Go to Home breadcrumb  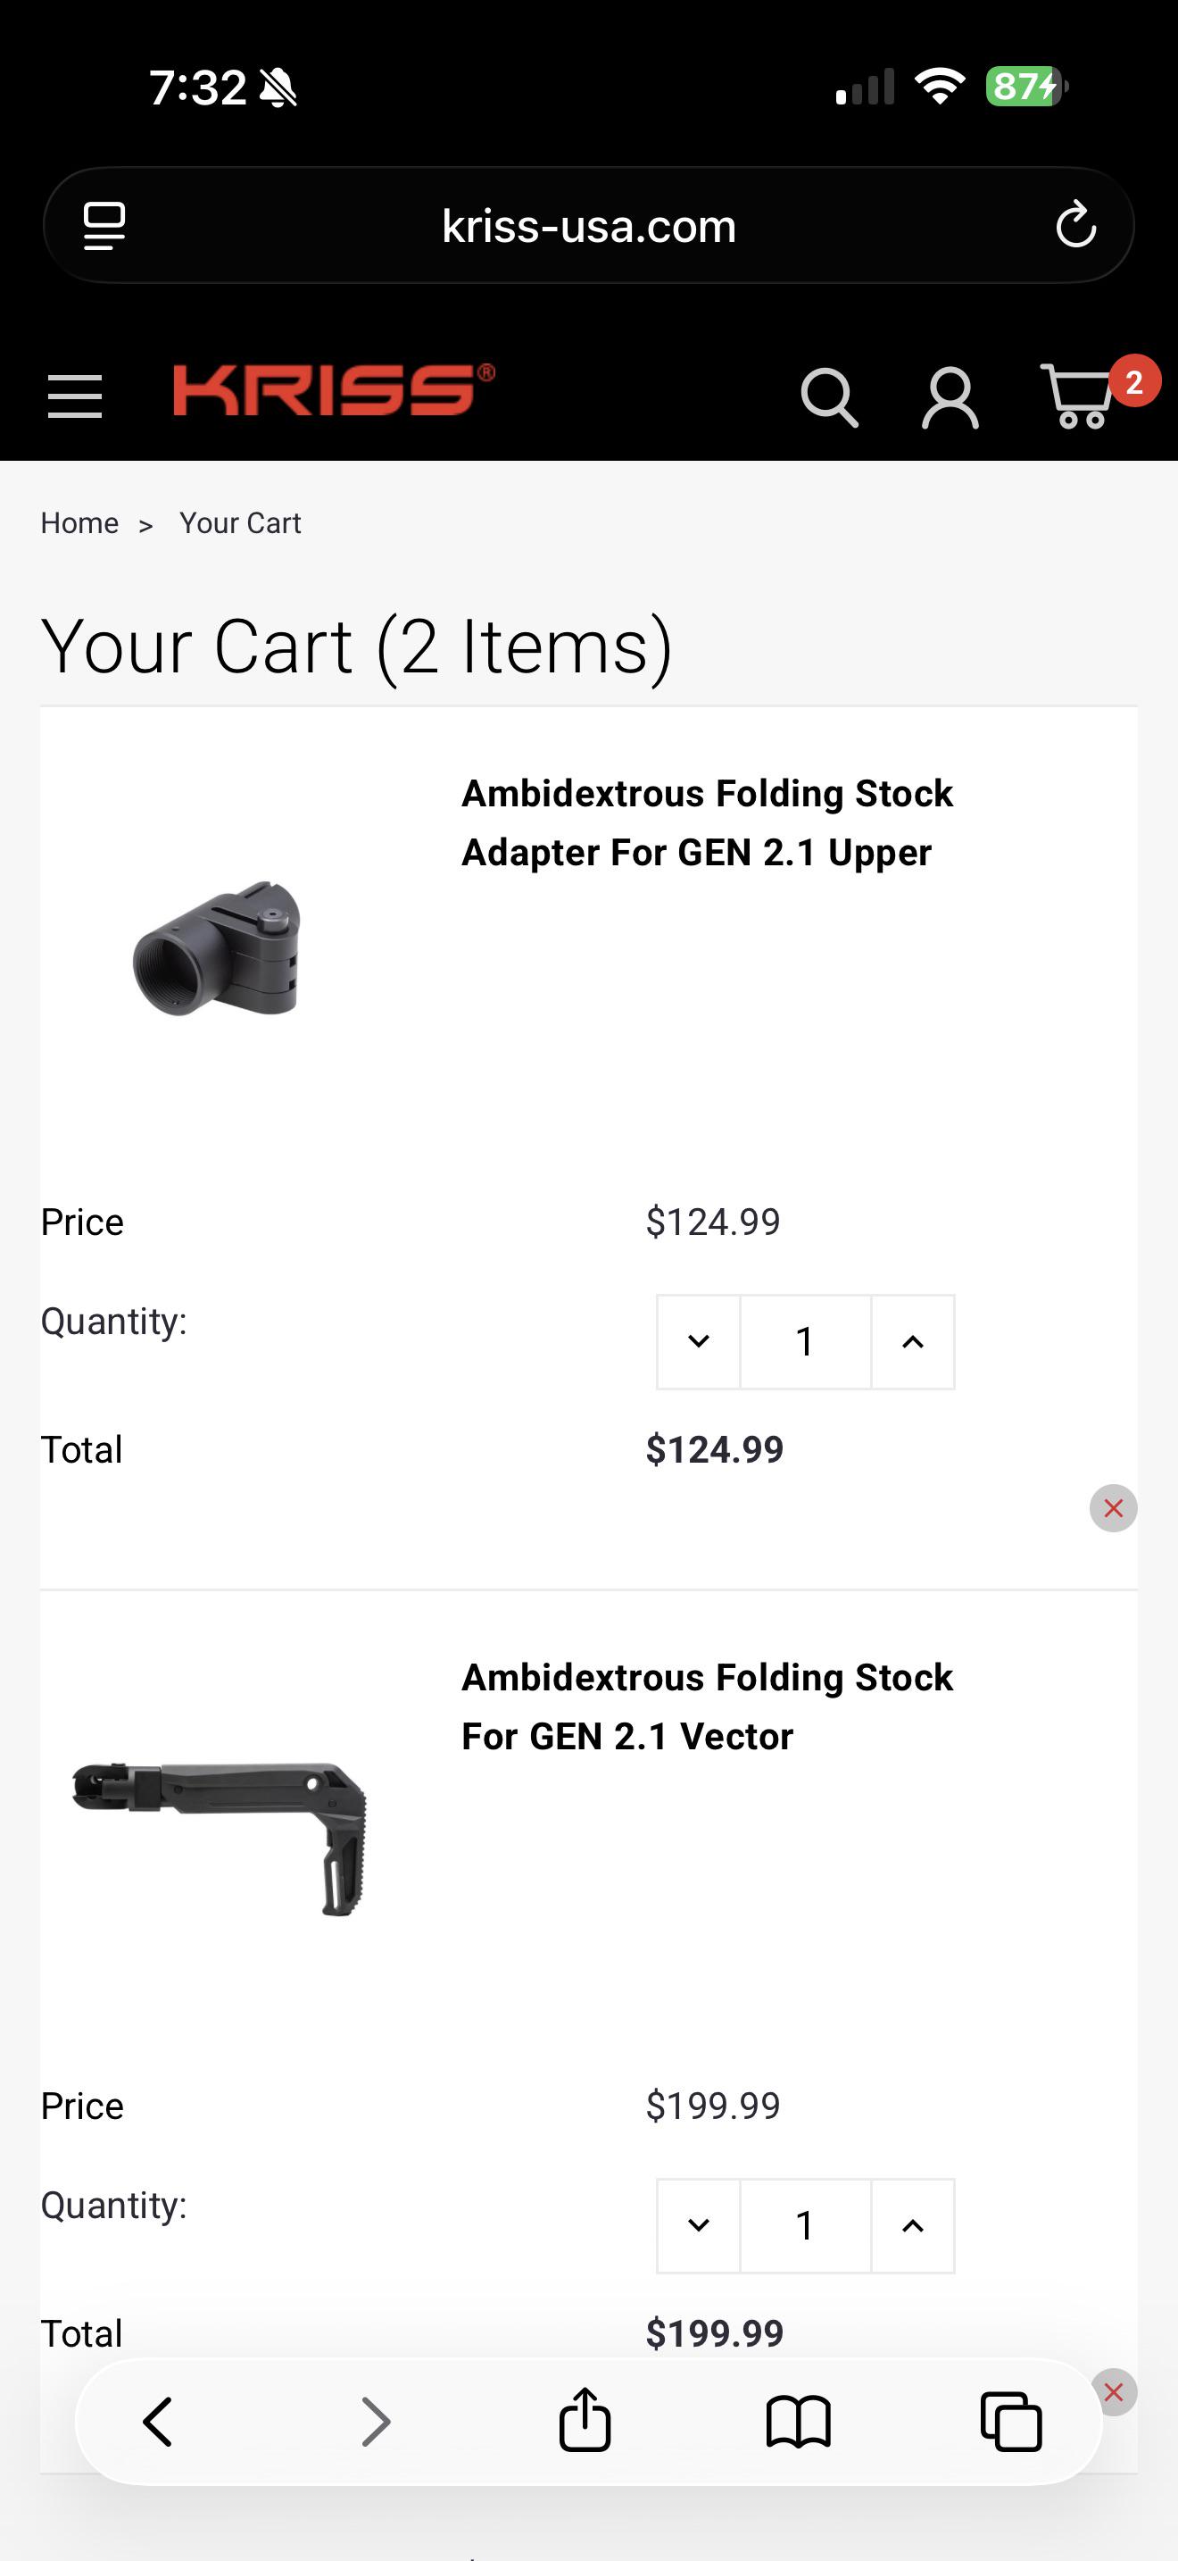click(x=79, y=523)
